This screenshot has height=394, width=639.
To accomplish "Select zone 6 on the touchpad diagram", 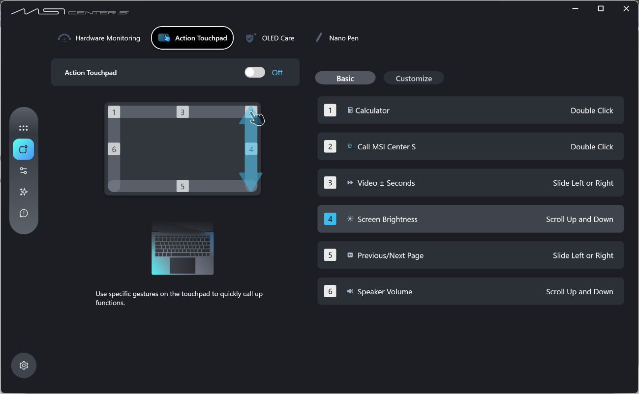I will tap(114, 149).
